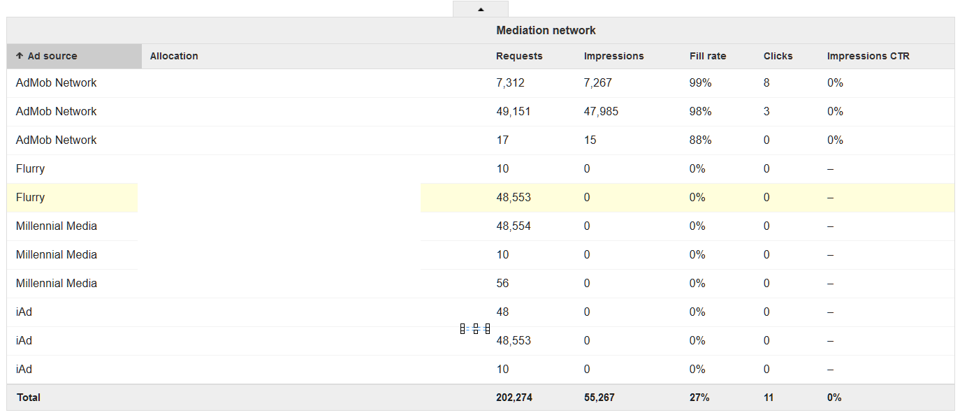The height and width of the screenshot is (415, 967).
Task: Select the AdMob Network row with 49,151 requests
Action: (x=481, y=112)
